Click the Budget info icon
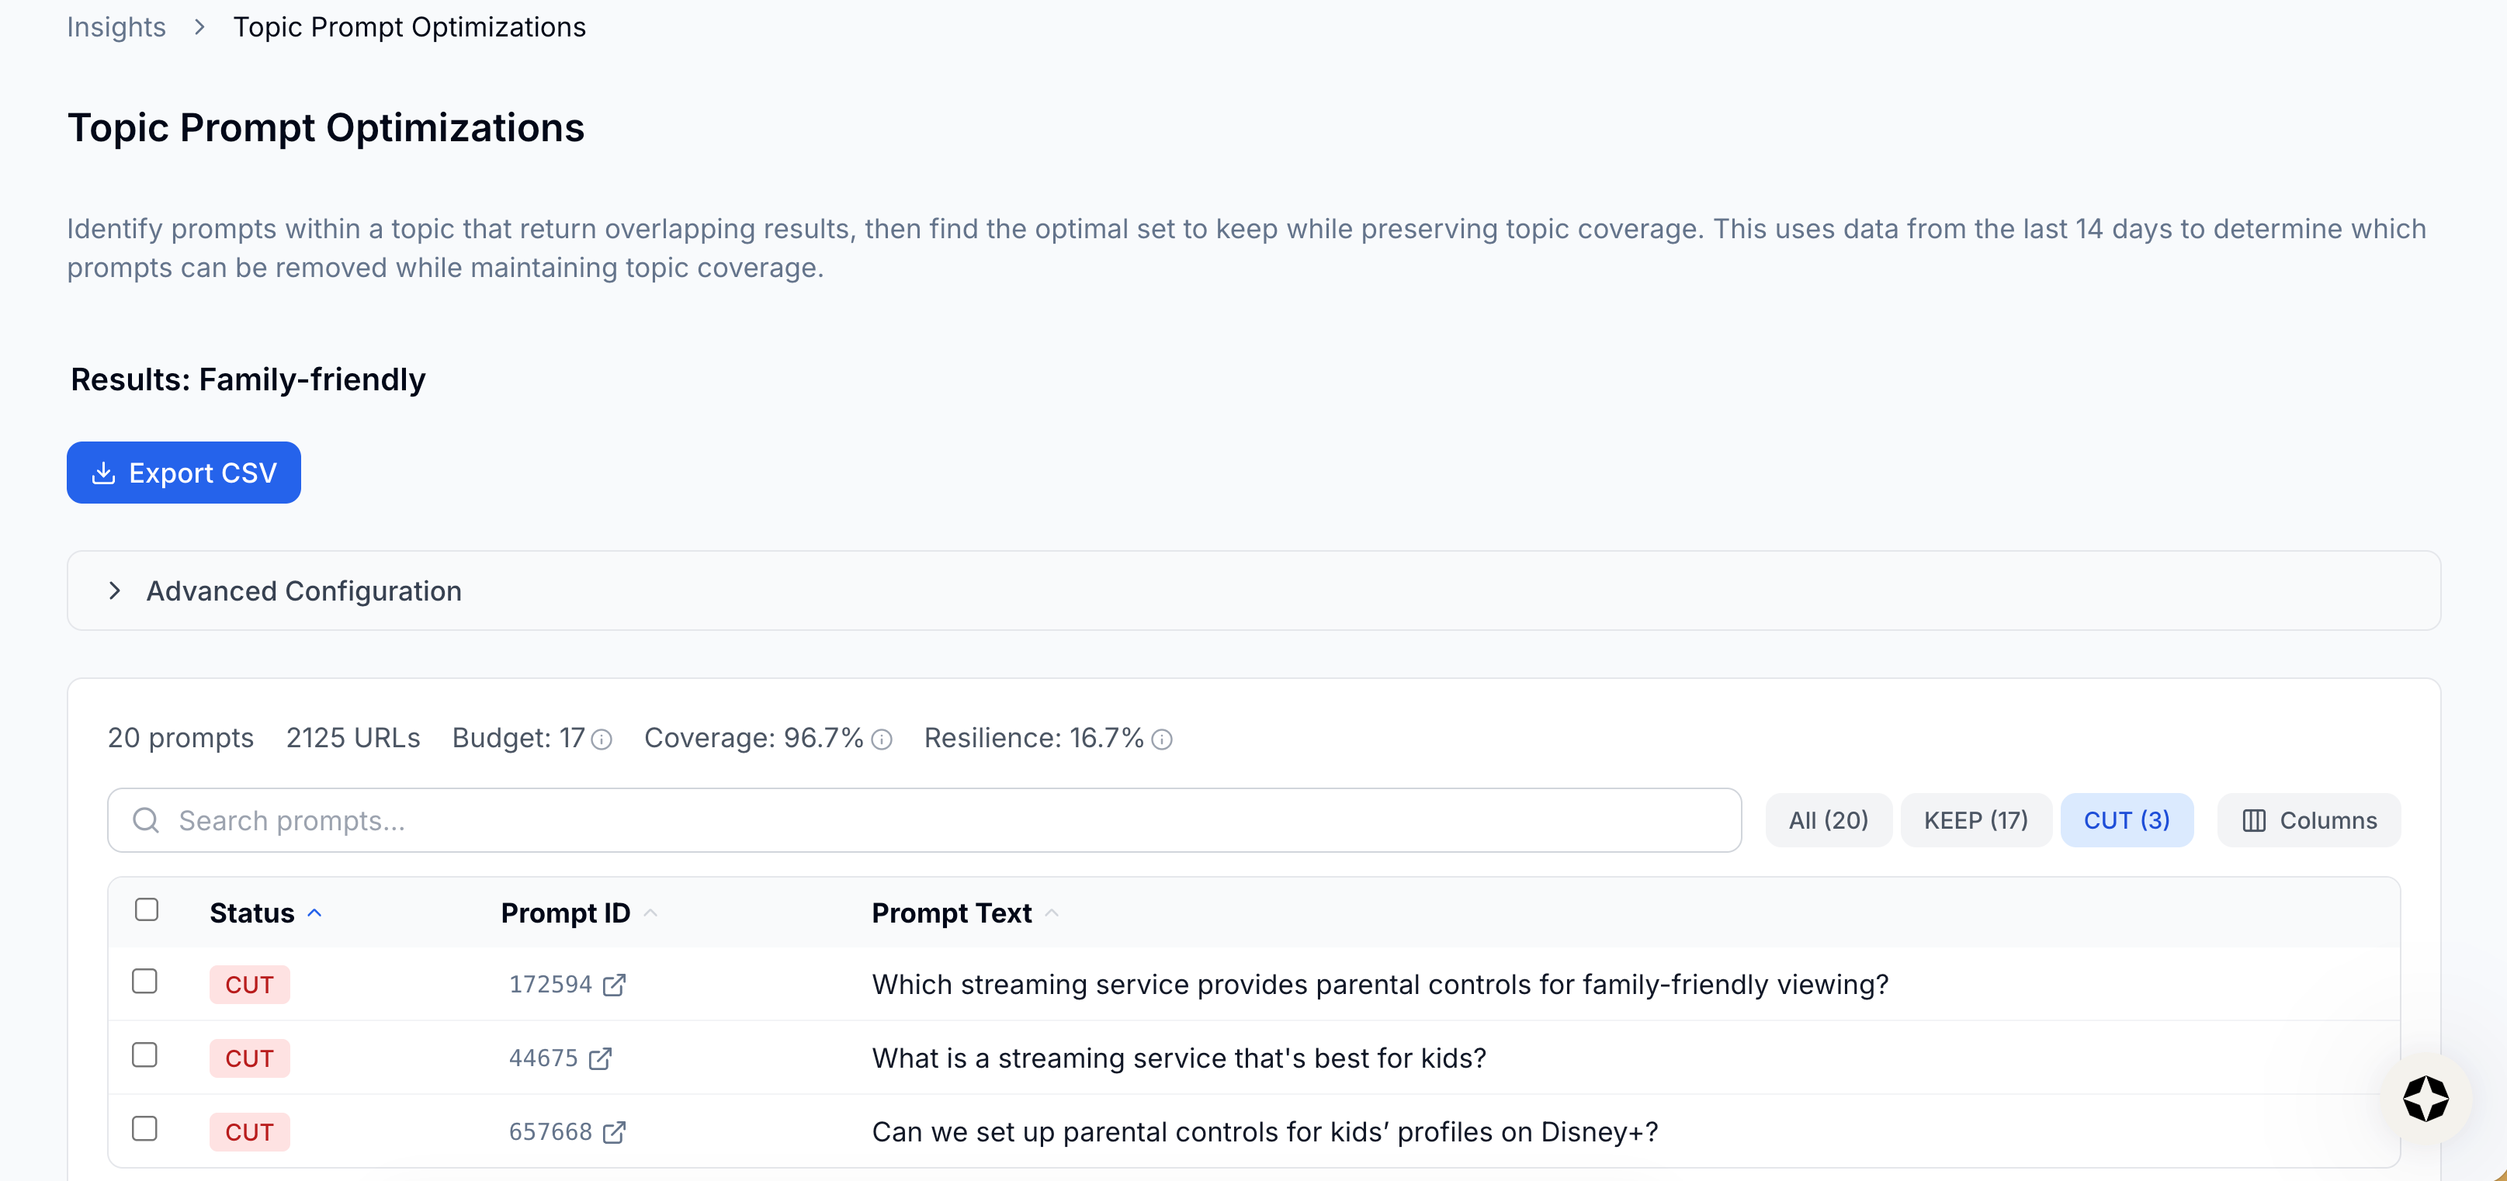The image size is (2507, 1181). 602,739
